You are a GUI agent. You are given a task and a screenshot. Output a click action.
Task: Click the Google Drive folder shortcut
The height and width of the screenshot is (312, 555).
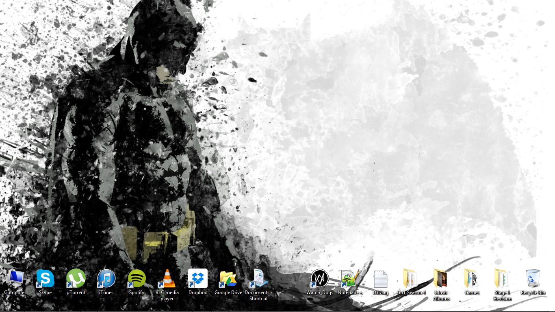228,279
